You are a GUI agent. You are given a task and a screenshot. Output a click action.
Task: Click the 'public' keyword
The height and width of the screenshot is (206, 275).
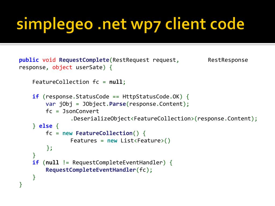pos(29,60)
